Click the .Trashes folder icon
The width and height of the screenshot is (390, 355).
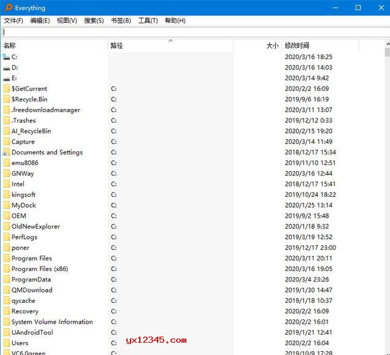click(x=7, y=120)
